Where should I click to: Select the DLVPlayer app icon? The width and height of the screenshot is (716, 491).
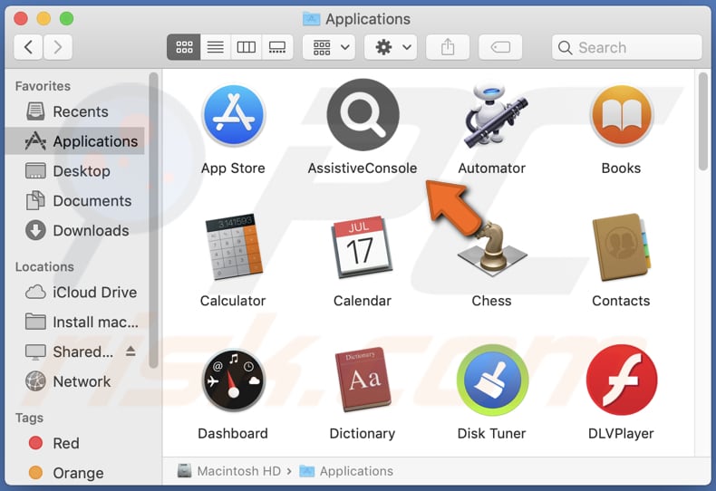(622, 380)
